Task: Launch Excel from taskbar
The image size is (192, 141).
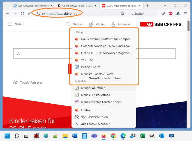Action: 142,136
